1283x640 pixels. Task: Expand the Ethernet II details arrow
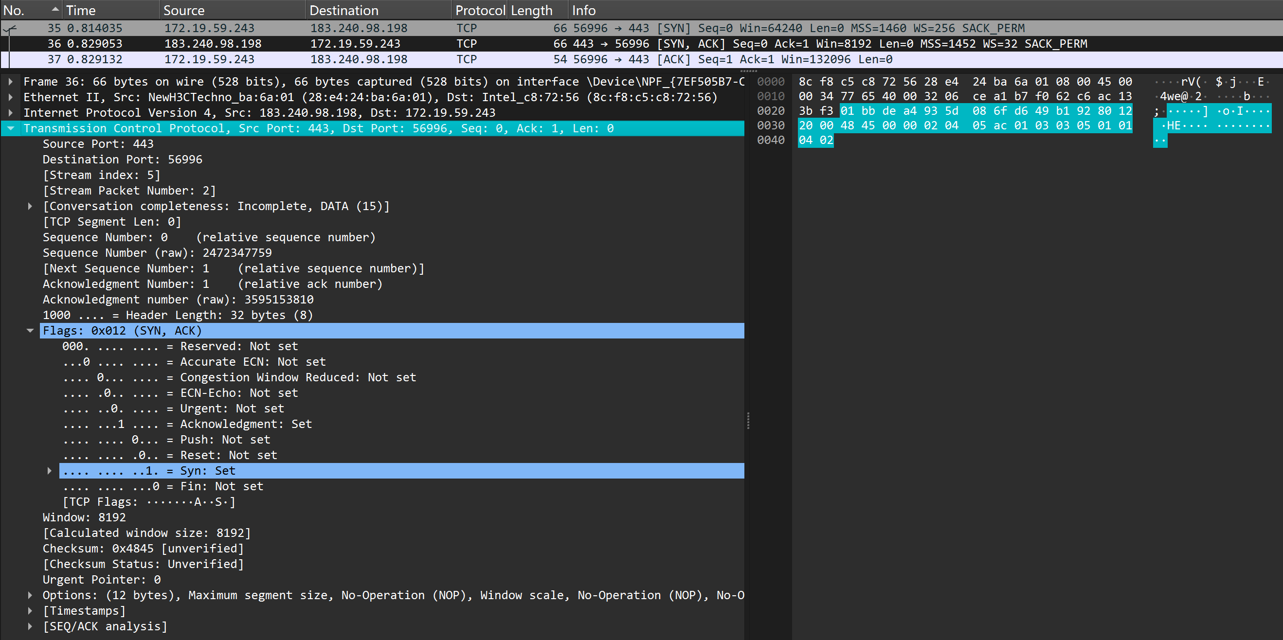[x=10, y=97]
